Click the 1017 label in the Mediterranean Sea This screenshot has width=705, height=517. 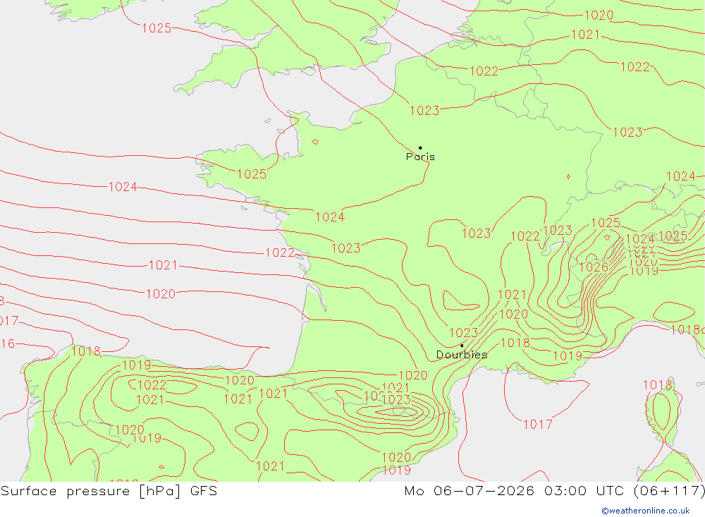(538, 424)
